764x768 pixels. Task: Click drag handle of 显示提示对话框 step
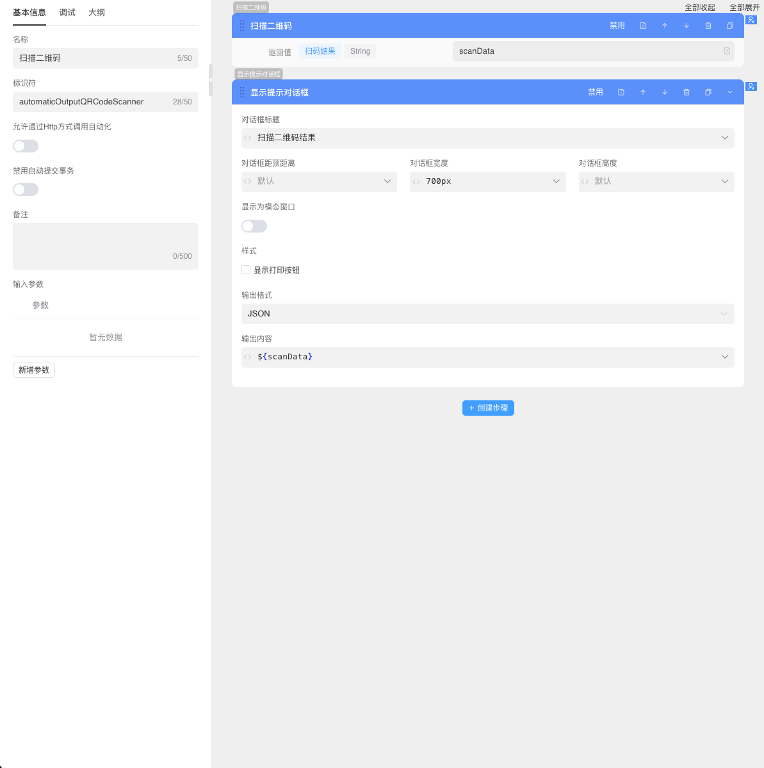pyautogui.click(x=242, y=92)
